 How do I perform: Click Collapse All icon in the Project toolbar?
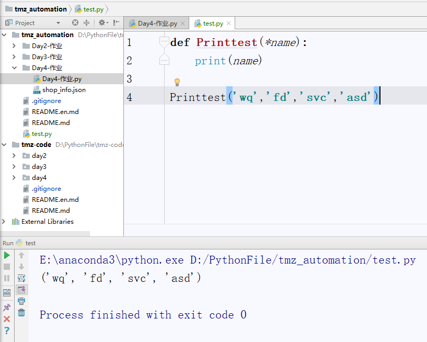pyautogui.click(x=86, y=22)
